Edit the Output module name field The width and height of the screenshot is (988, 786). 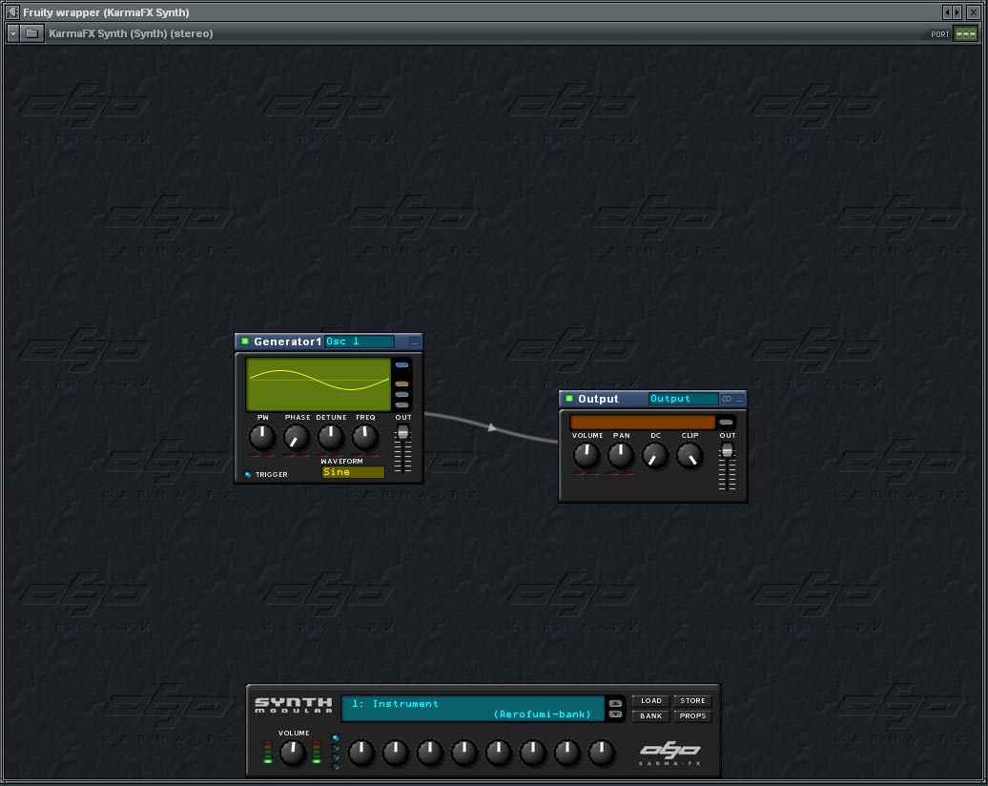click(x=684, y=399)
